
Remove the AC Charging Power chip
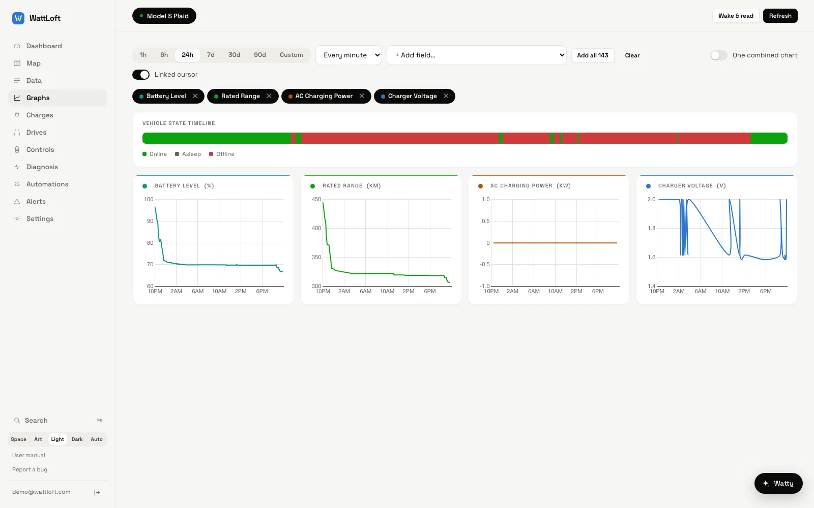coord(362,96)
